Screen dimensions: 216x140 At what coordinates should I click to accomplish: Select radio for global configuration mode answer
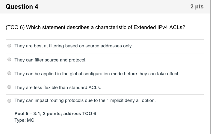(x=9, y=73)
